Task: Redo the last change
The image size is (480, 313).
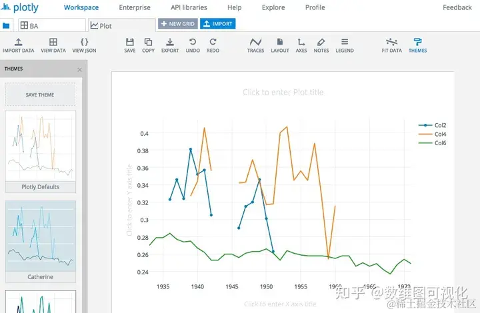Action: click(x=213, y=45)
